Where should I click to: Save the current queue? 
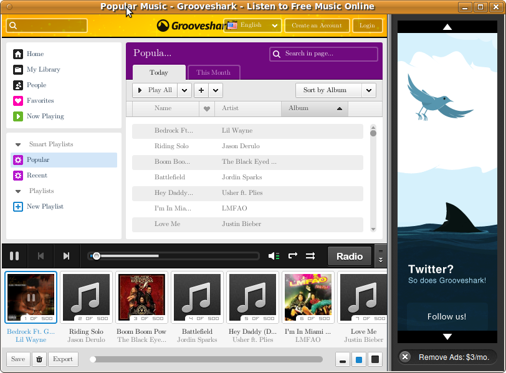coord(19,359)
